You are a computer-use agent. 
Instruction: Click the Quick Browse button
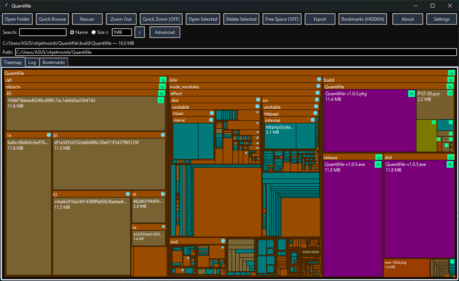52,19
